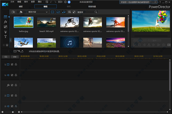The width and height of the screenshot is (172, 114).
Task: Toggle image files filter button
Action: 58,12
